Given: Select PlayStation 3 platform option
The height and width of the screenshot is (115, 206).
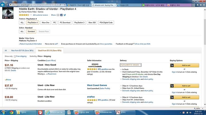Looking at the screenshot, I should pyautogui.click(x=79, y=22).
